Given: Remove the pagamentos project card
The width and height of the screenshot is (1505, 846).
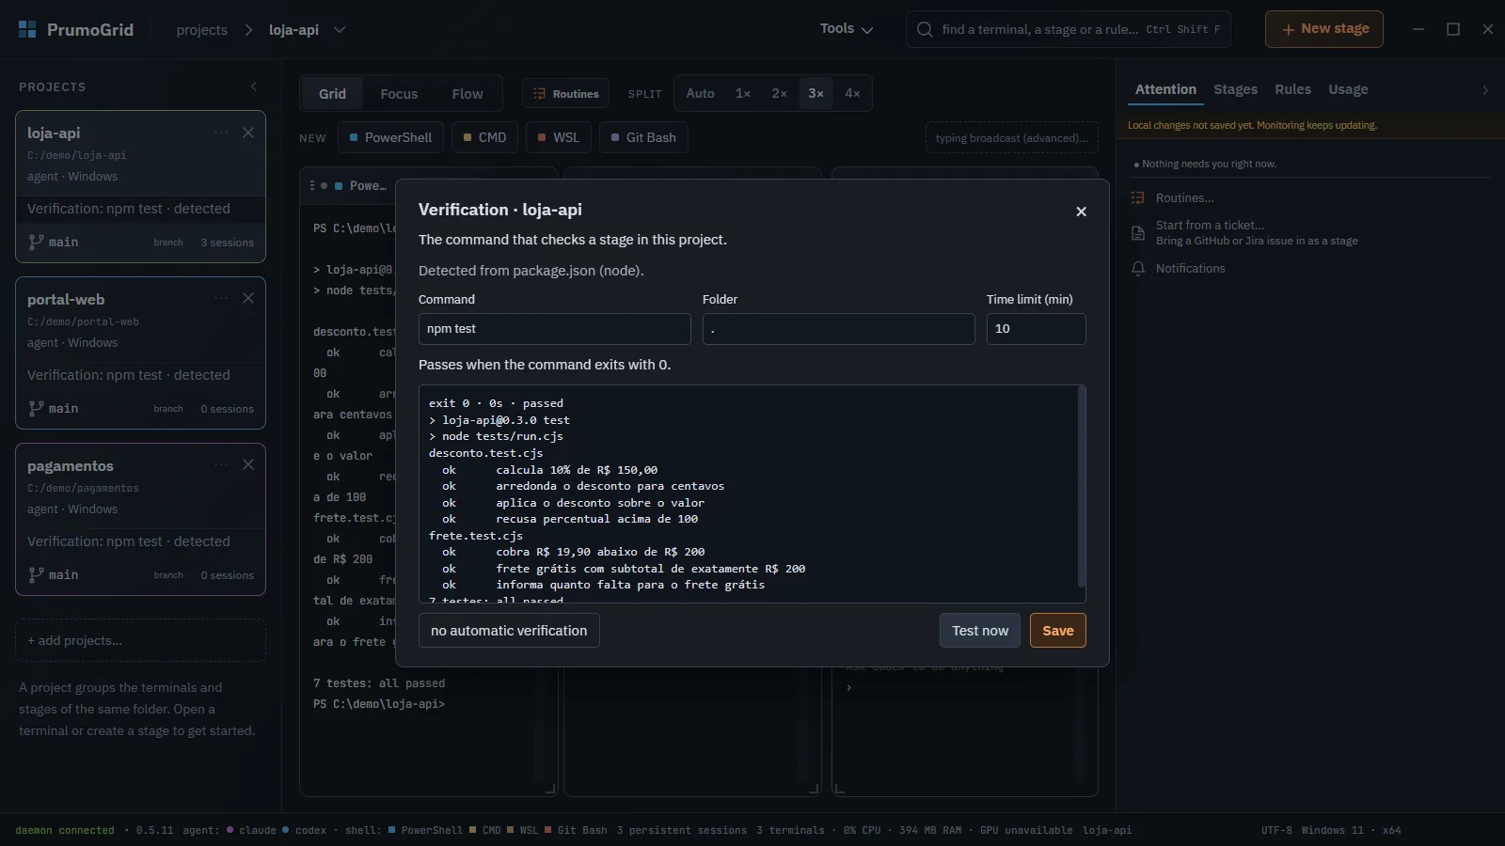Looking at the screenshot, I should coord(248,465).
